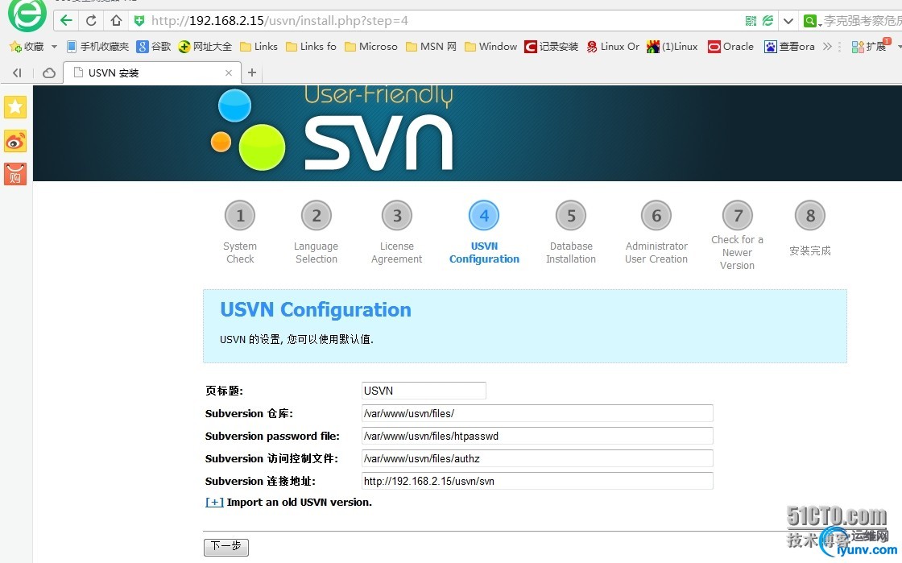Click step 7 Check for a Newer Version circle
The image size is (902, 563).
pyautogui.click(x=738, y=216)
